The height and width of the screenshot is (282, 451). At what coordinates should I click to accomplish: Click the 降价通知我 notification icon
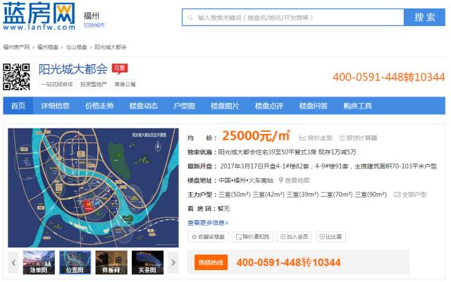[238, 237]
